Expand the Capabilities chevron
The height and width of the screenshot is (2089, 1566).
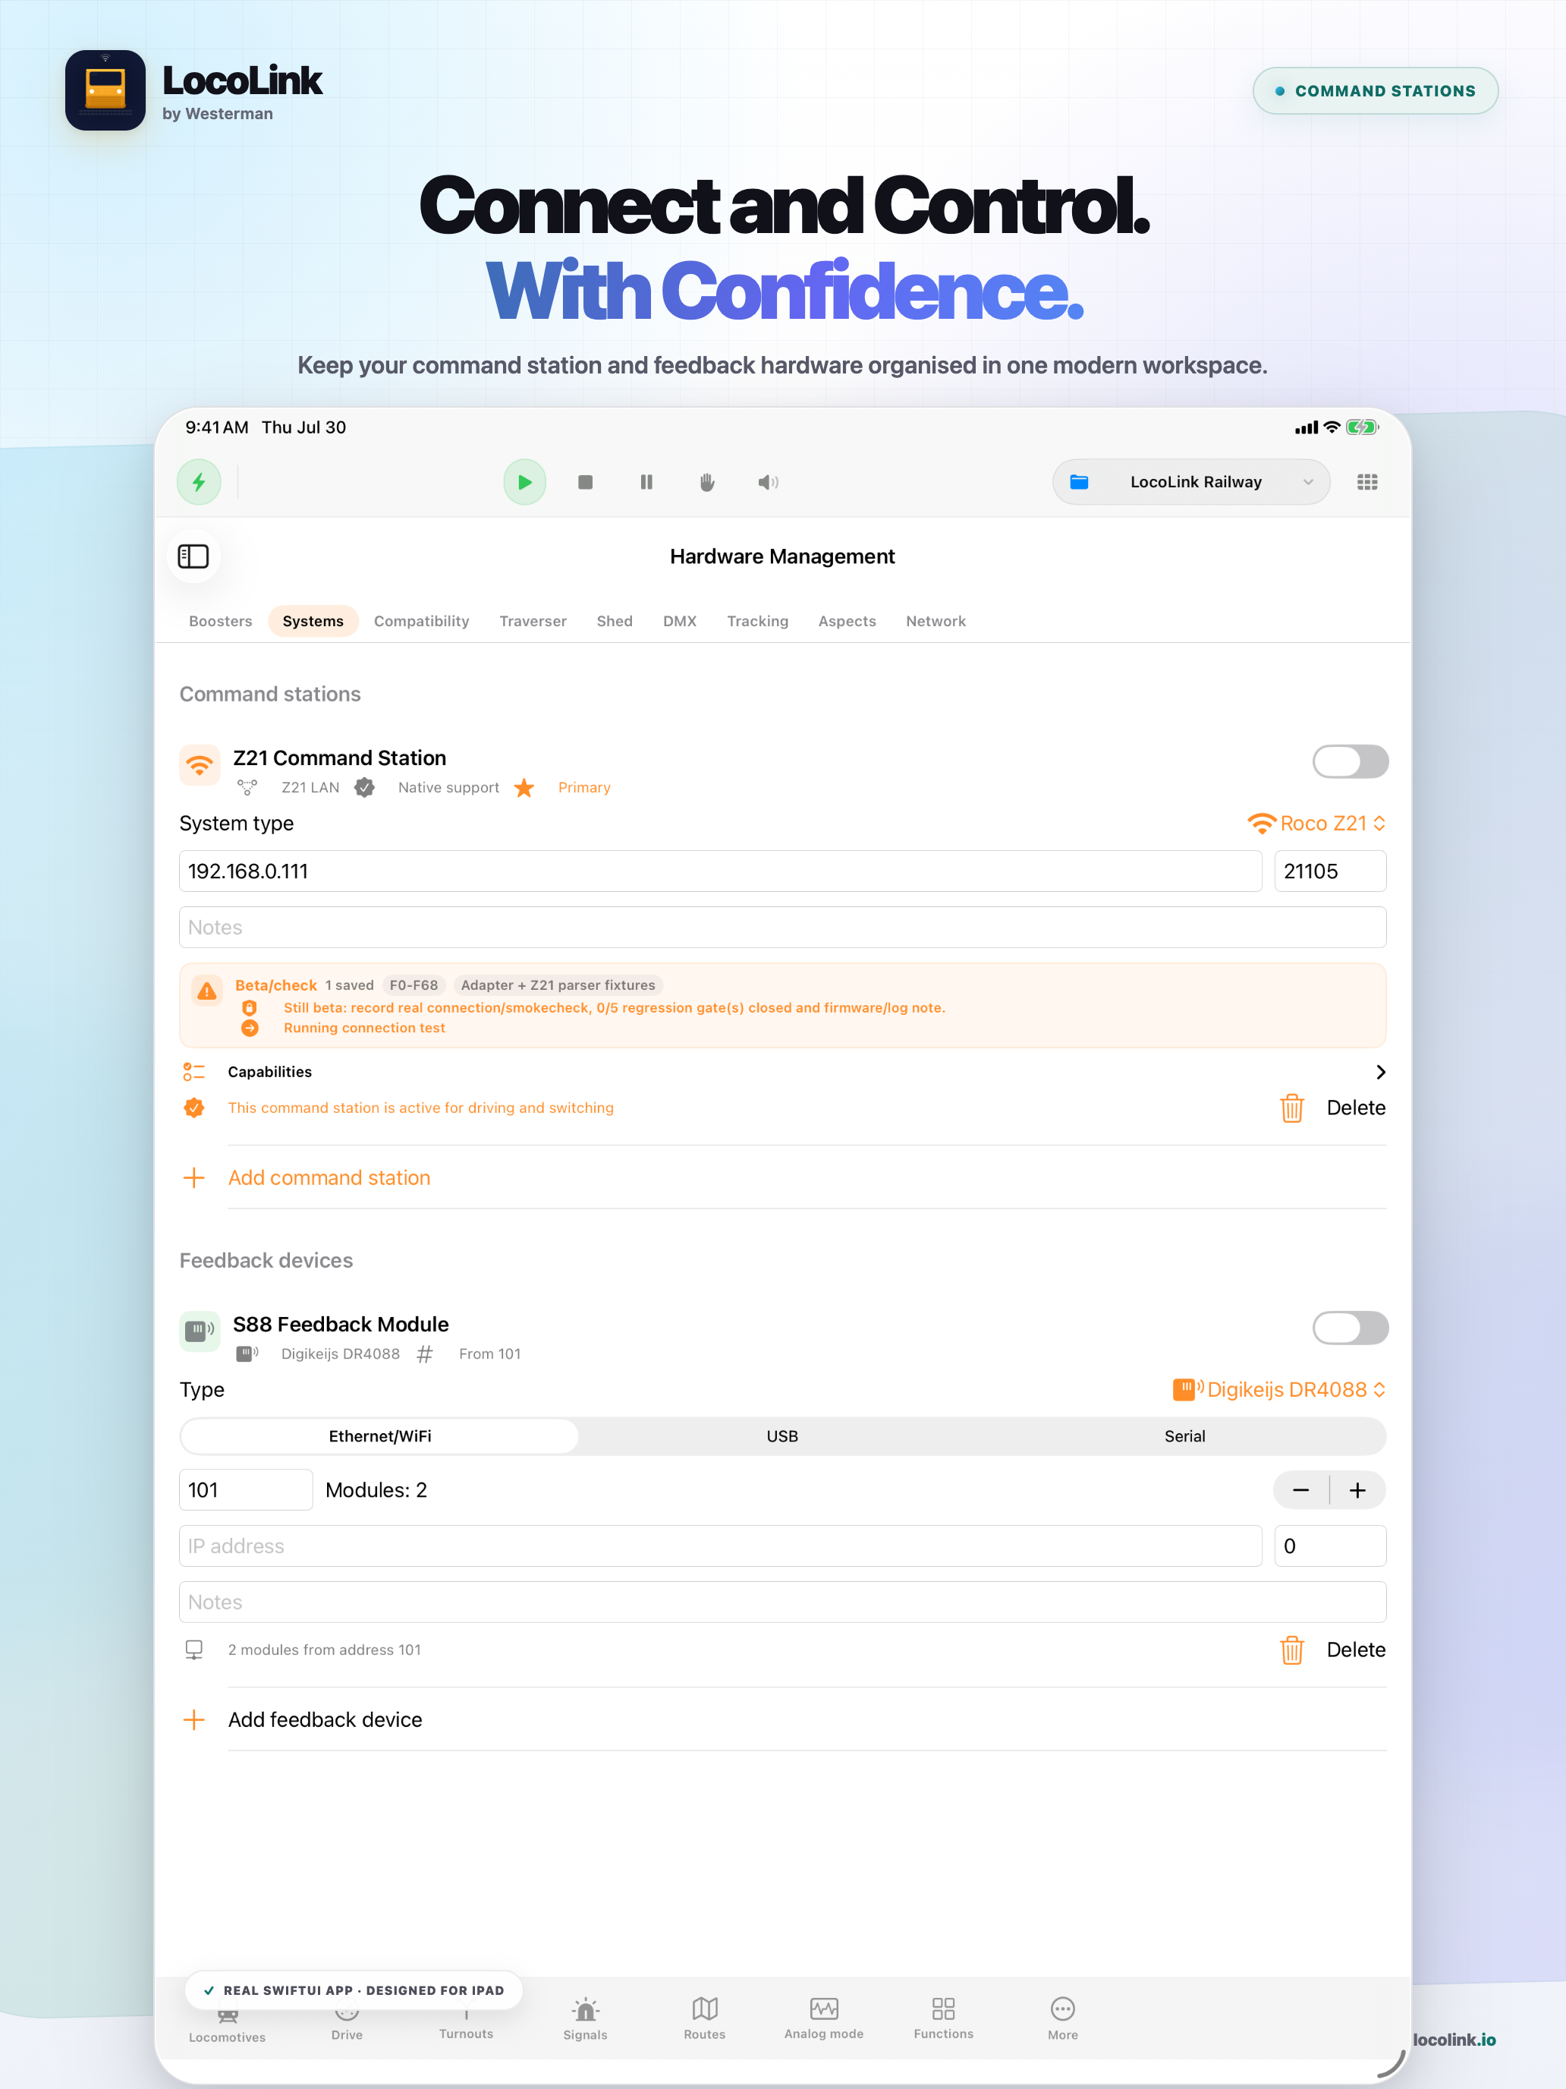[x=1380, y=1072]
